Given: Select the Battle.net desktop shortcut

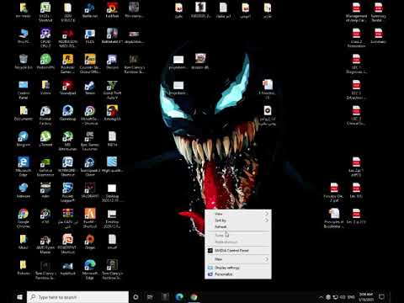Looking at the screenshot, I should coord(90,10).
